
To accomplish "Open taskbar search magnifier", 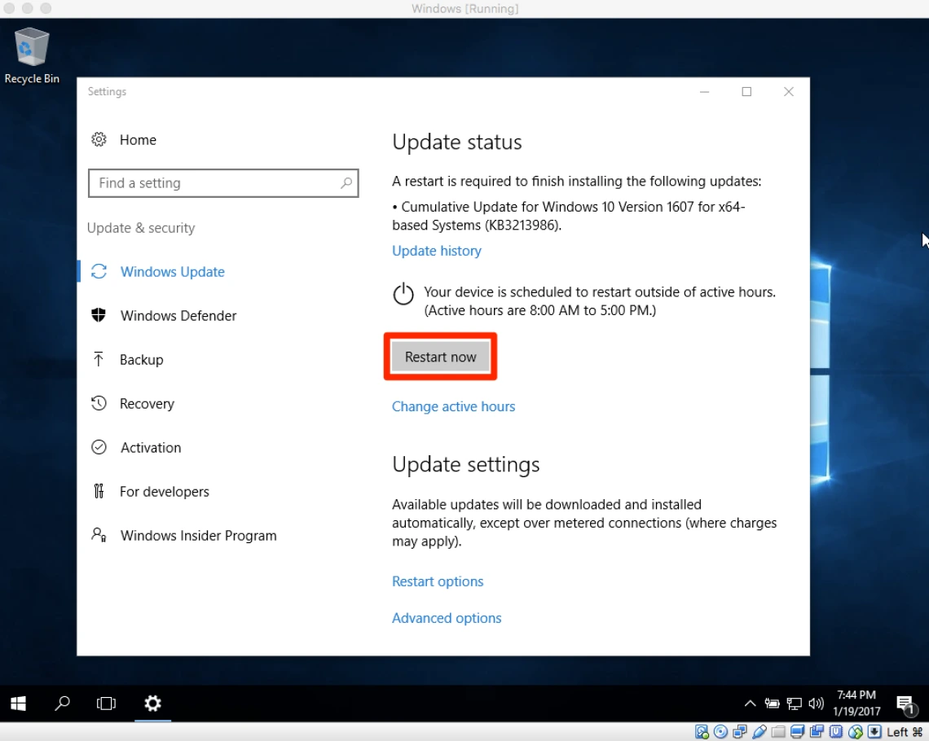I will 62,703.
